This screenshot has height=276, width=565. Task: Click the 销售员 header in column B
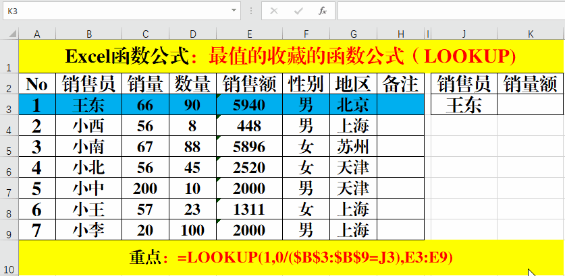[88, 83]
